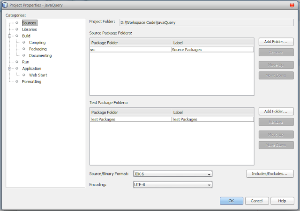Select the Sources category

click(x=30, y=23)
